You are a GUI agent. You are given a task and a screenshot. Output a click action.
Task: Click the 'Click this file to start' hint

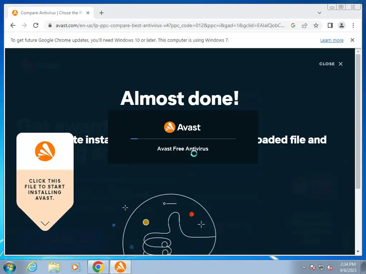(x=45, y=189)
